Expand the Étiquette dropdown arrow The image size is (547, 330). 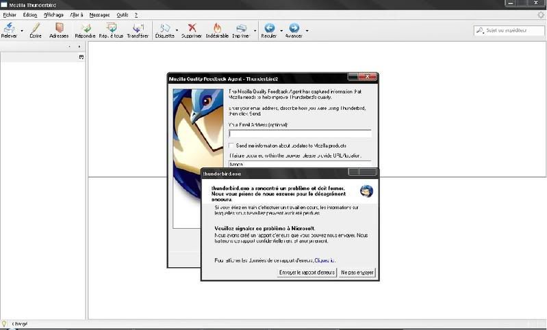[177, 31]
